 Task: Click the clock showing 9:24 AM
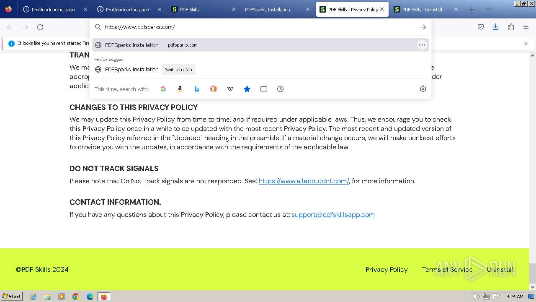click(515, 297)
